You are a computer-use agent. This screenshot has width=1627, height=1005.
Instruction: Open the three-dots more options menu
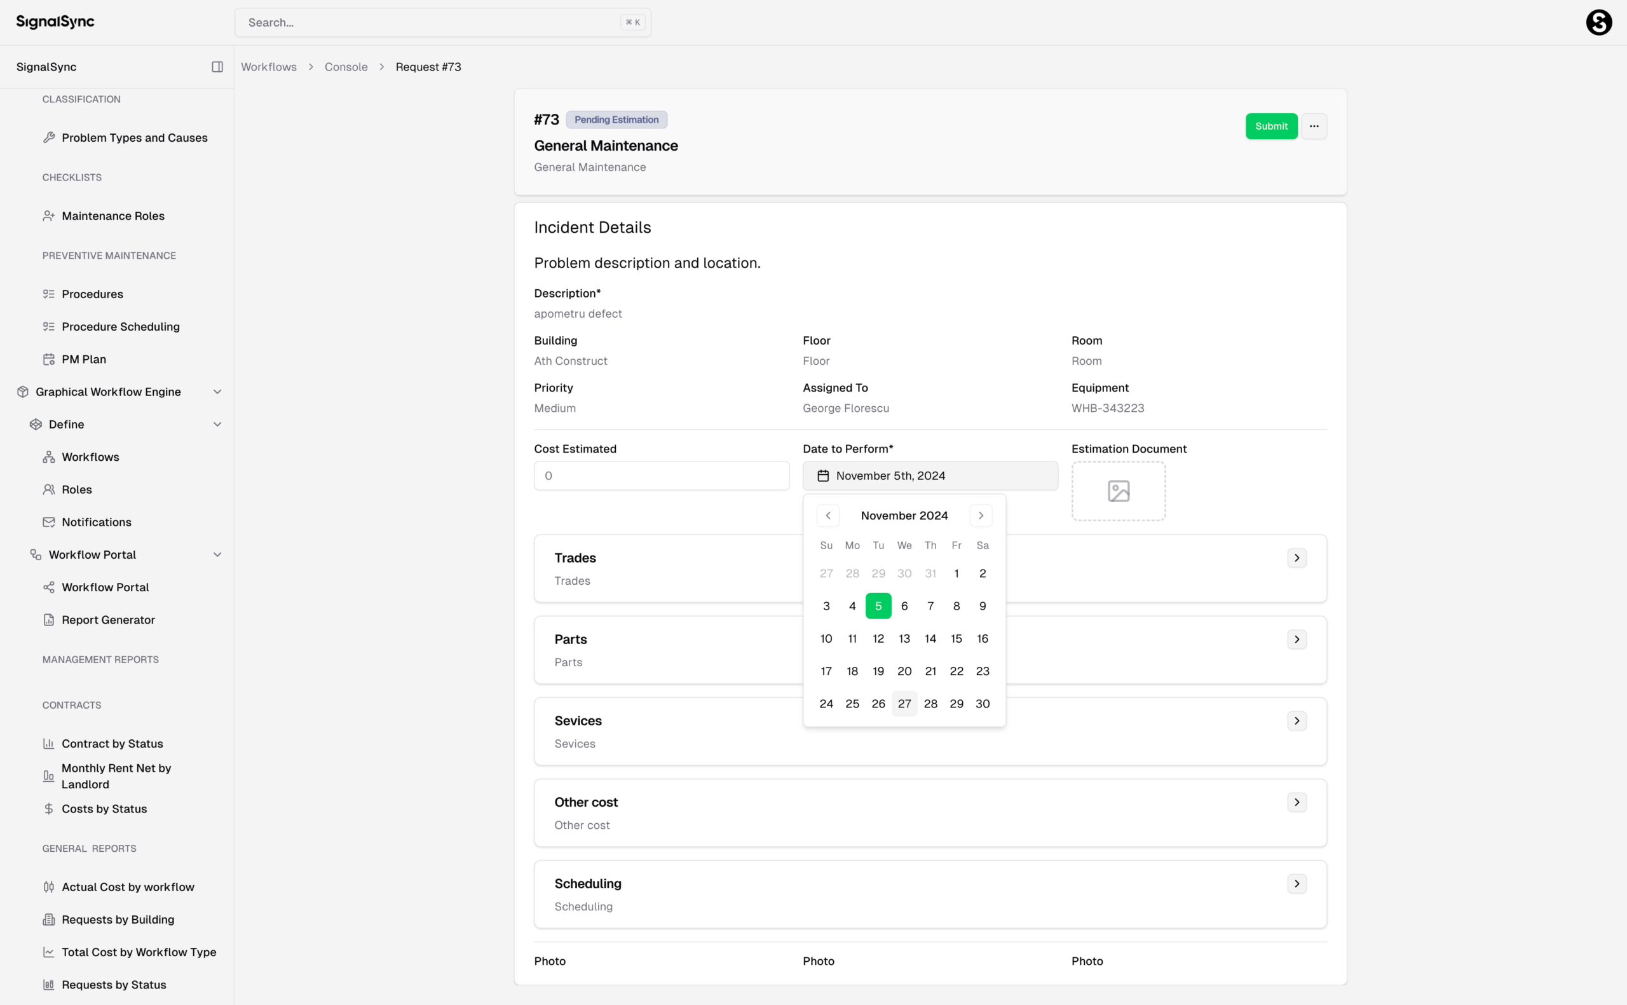click(x=1314, y=126)
